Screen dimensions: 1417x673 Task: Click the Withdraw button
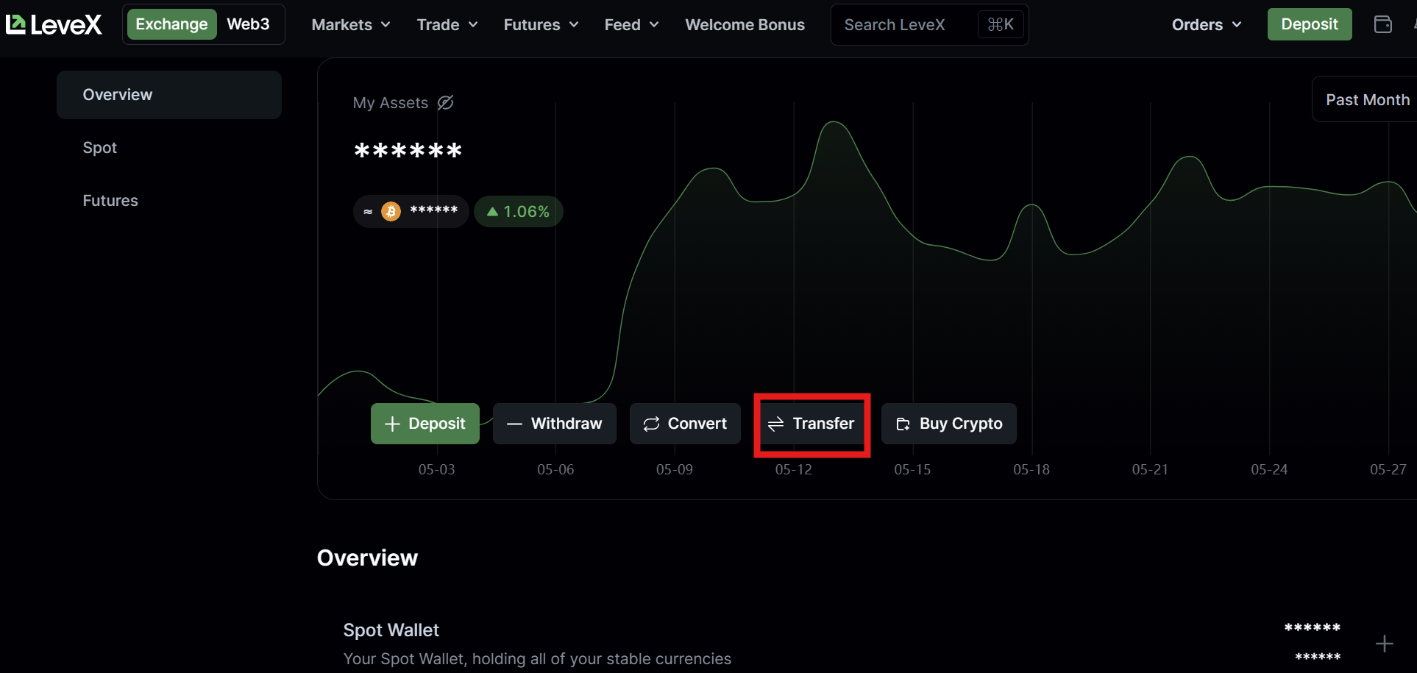(x=555, y=424)
